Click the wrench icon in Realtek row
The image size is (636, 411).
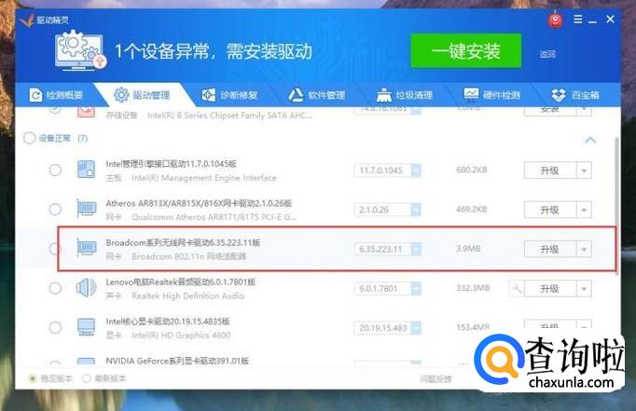pos(517,289)
